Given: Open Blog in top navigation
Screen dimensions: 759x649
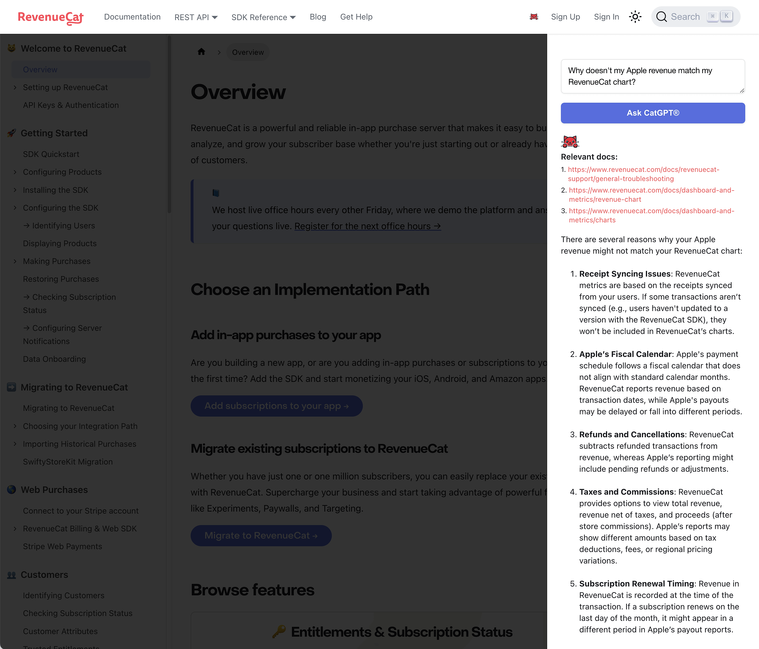Looking at the screenshot, I should tap(318, 17).
